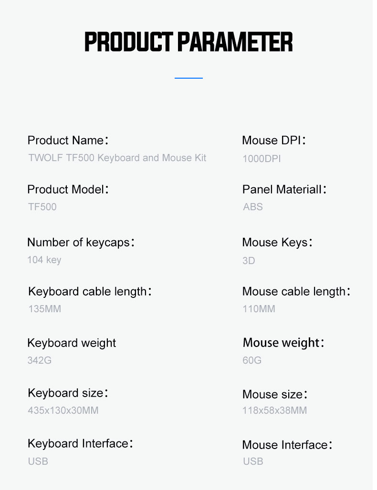Click the TF500 model value
This screenshot has width=377, height=490.
pos(42,207)
